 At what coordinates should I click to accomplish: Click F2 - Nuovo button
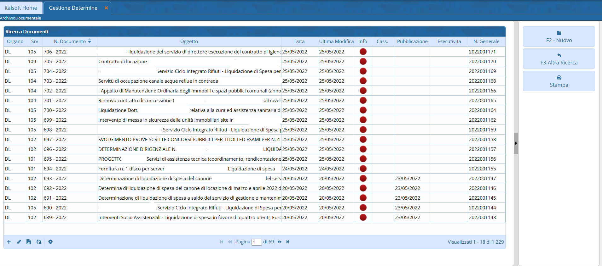[559, 36]
